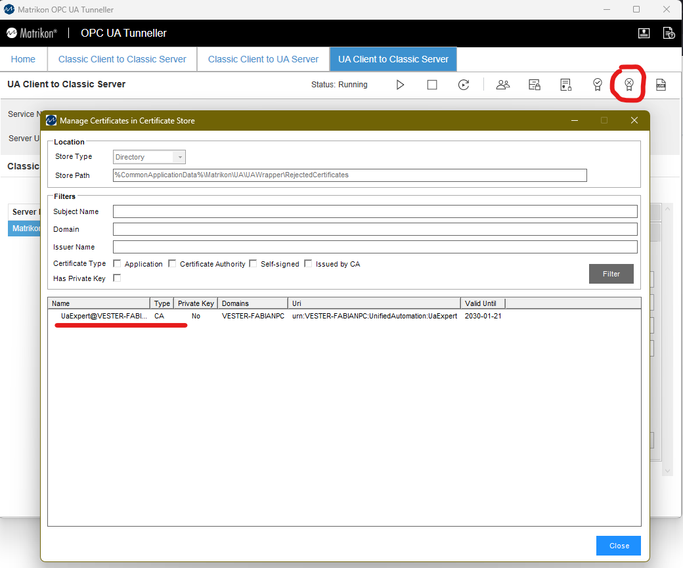Image resolution: width=683 pixels, height=568 pixels.
Task: Click the main window scrollbar down arrow
Action: pyautogui.click(x=667, y=471)
